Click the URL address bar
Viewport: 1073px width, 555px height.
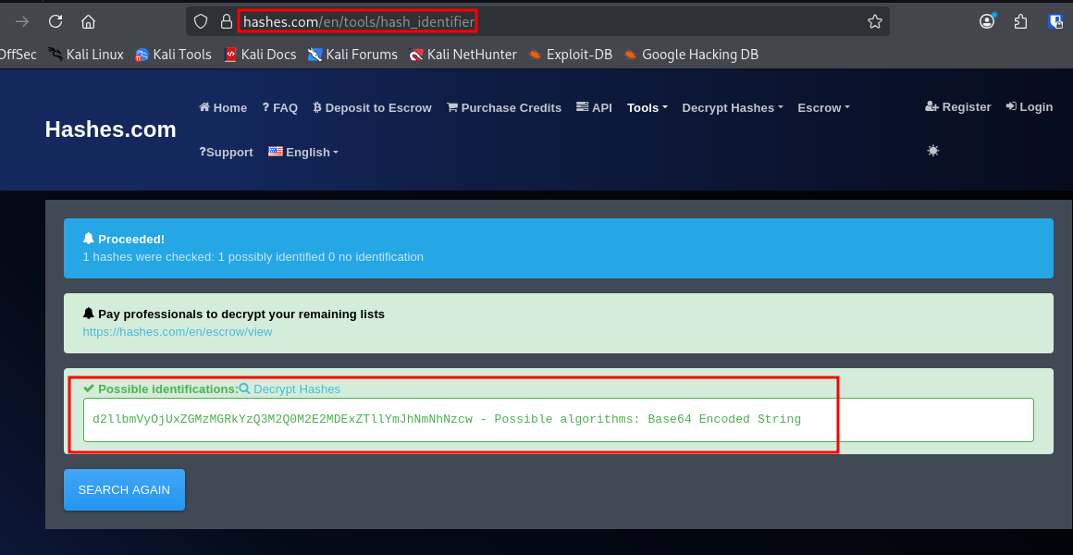coord(555,21)
